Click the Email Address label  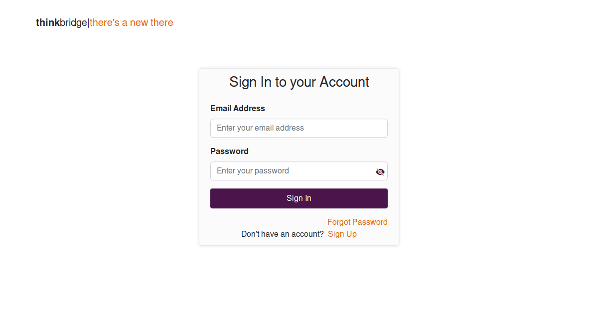238,108
